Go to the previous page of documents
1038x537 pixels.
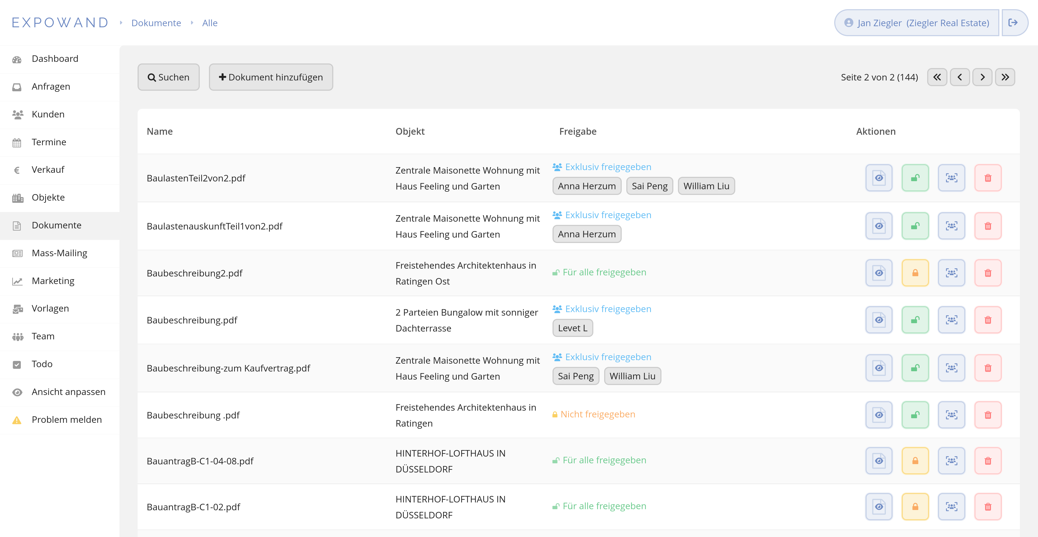click(960, 77)
